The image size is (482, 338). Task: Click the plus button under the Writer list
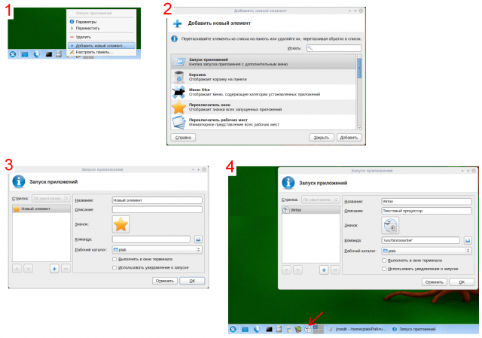(323, 269)
